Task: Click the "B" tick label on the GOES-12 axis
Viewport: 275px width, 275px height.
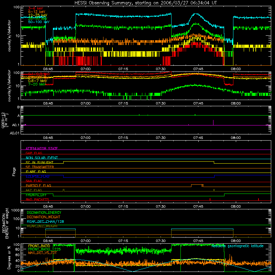Action: coord(19,107)
